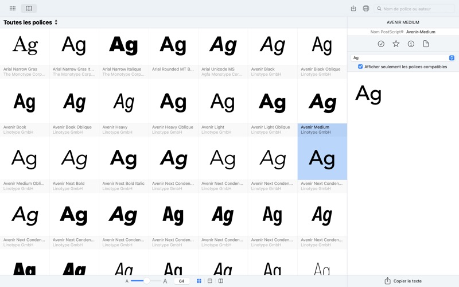The image size is (459, 287).
Task: Focus the Nom de police ou auteur search field
Action: (x=414, y=9)
